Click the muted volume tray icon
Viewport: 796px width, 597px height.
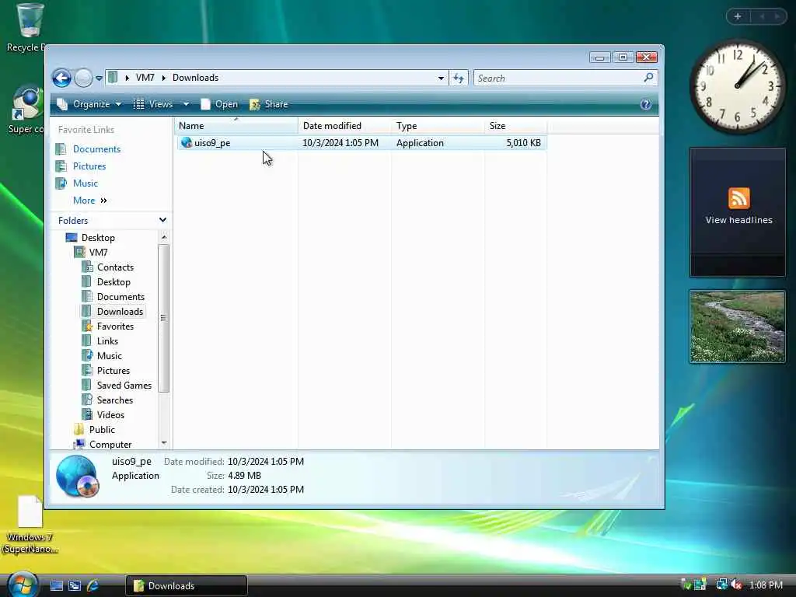pos(737,585)
